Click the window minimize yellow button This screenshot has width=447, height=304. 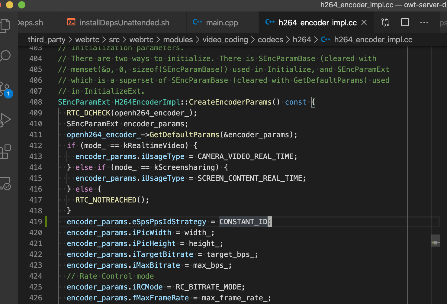tap(10, 5)
